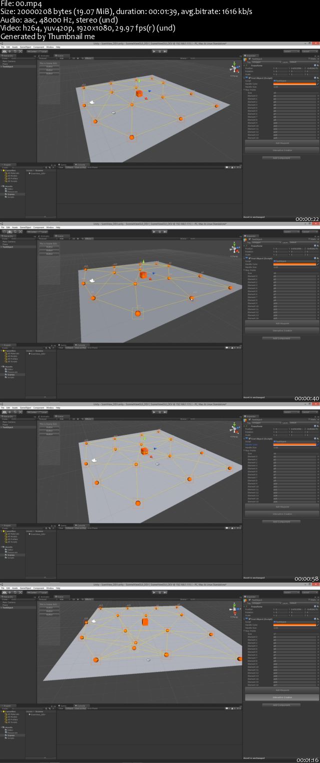
Task: Select the bottom-most orange waypoint sphere, 00:00:40 scene
Action: coord(137,313)
